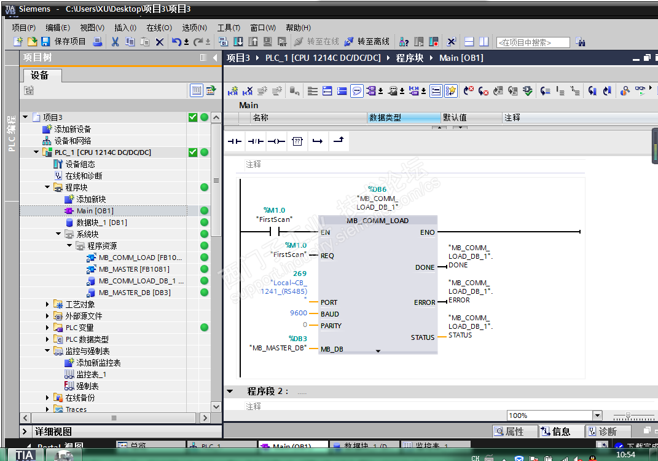Insert a normally open contact instruction

click(235, 141)
